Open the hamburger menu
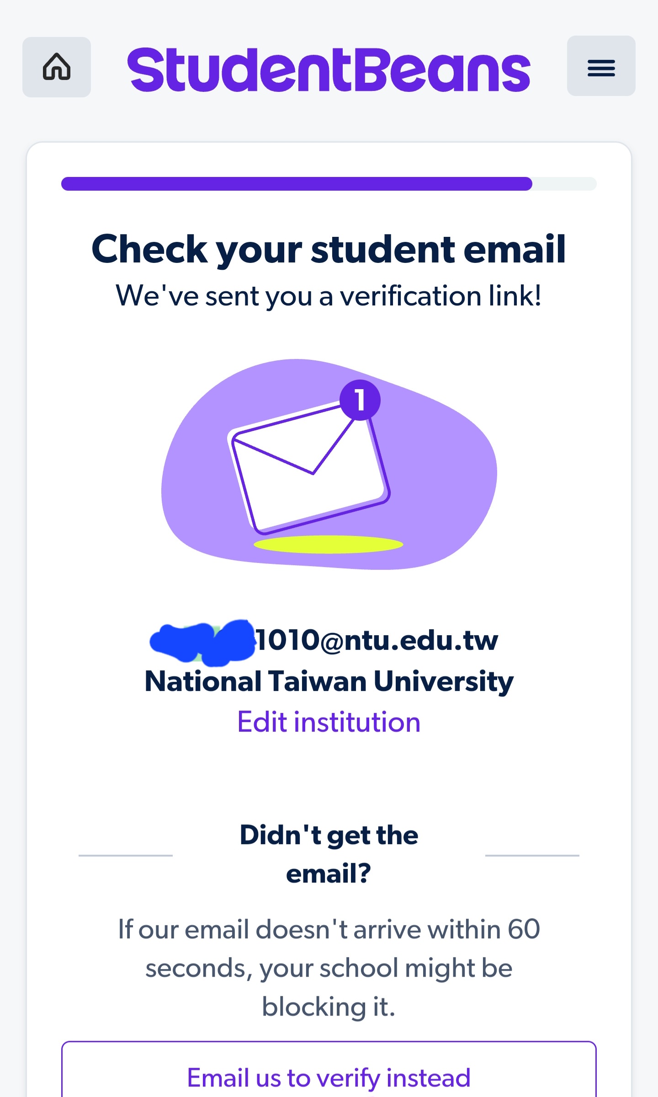The height and width of the screenshot is (1097, 658). [x=601, y=66]
